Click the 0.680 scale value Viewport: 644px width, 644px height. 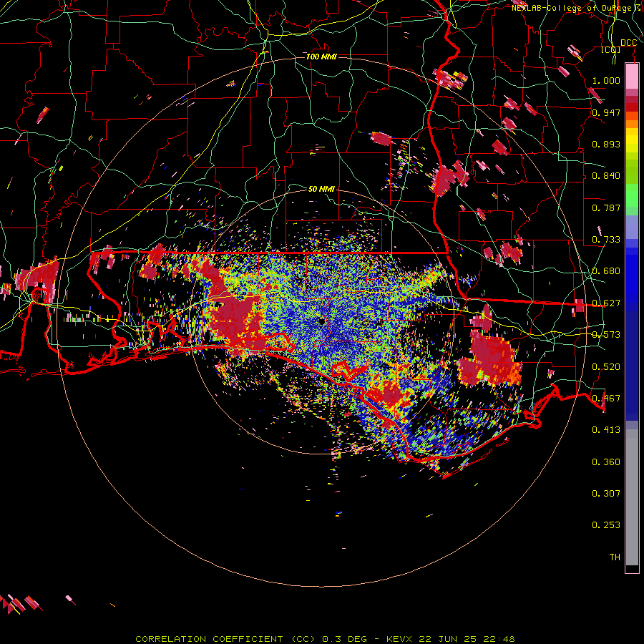(x=606, y=271)
